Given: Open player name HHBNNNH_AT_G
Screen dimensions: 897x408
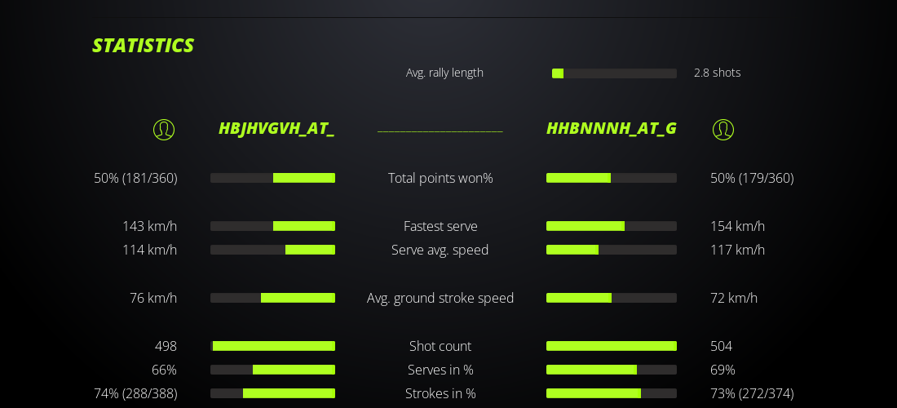Looking at the screenshot, I should click(x=611, y=129).
